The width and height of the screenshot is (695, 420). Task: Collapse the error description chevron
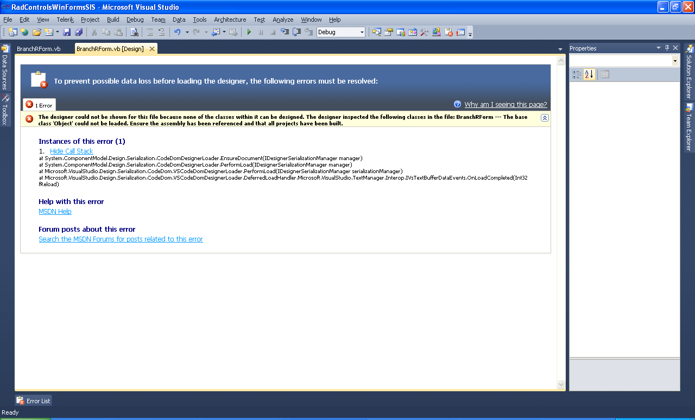545,118
